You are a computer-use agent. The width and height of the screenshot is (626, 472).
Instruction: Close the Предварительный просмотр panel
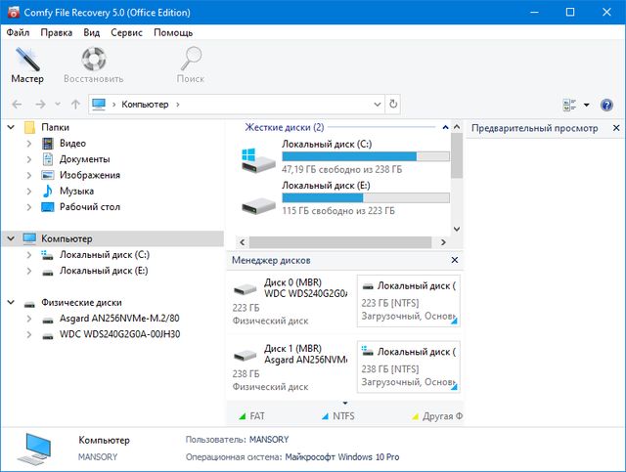(616, 128)
